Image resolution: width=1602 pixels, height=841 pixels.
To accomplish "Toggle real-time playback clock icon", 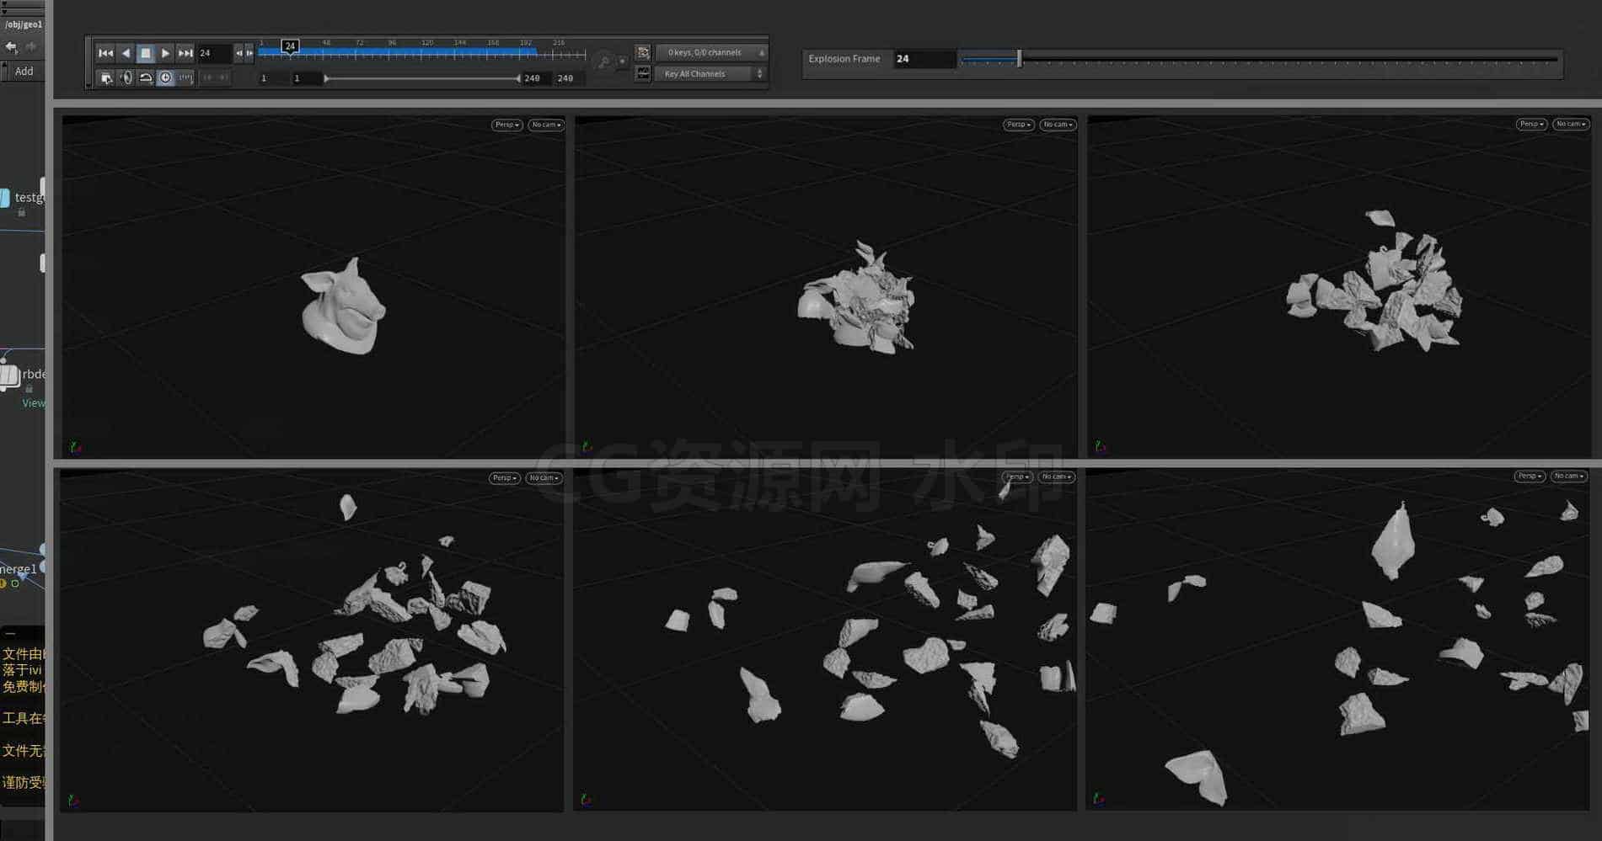I will (166, 78).
